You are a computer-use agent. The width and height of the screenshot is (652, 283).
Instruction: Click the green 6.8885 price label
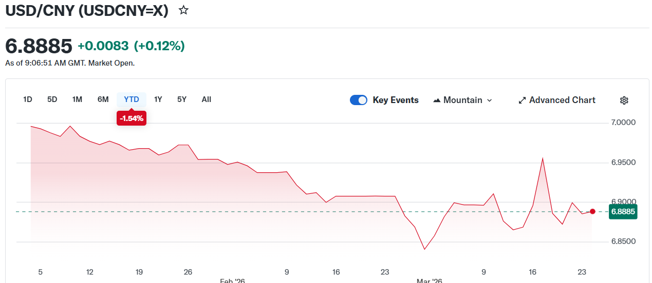click(x=623, y=211)
